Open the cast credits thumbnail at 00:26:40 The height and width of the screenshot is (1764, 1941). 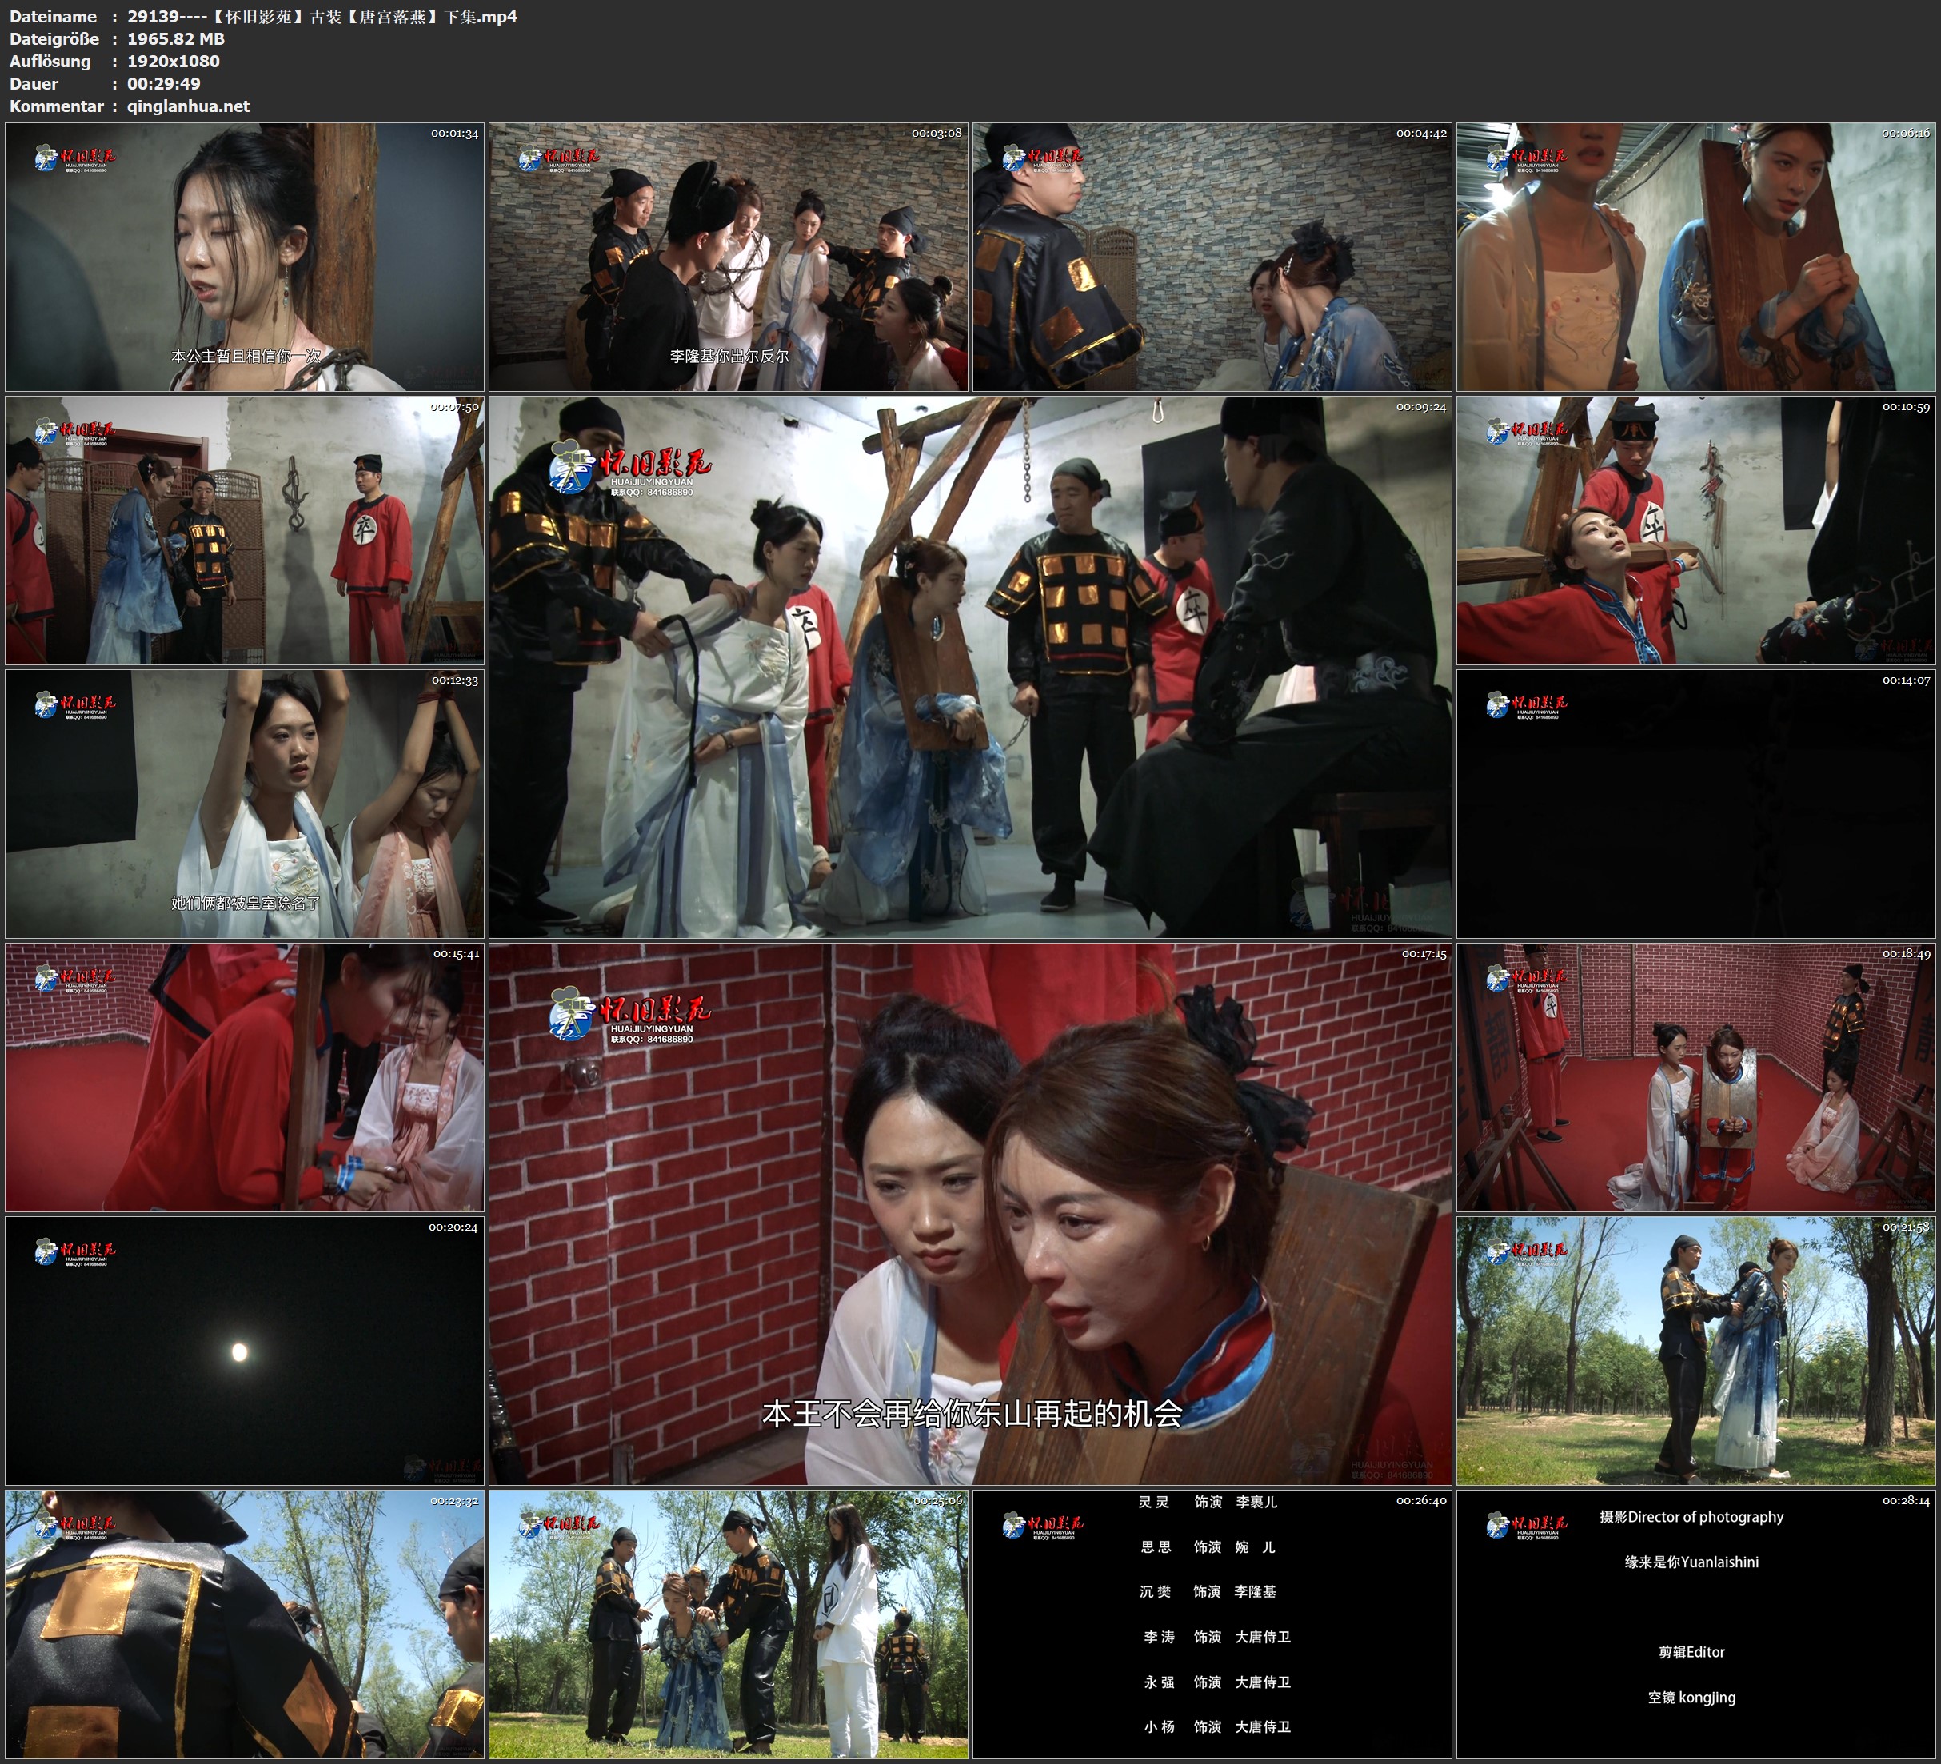pos(1211,1623)
